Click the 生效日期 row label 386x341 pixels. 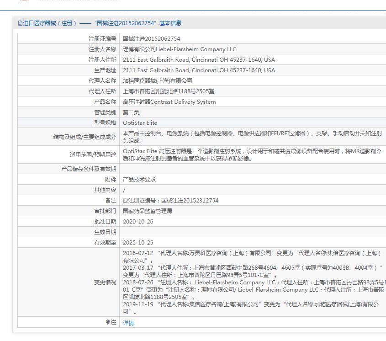point(105,232)
